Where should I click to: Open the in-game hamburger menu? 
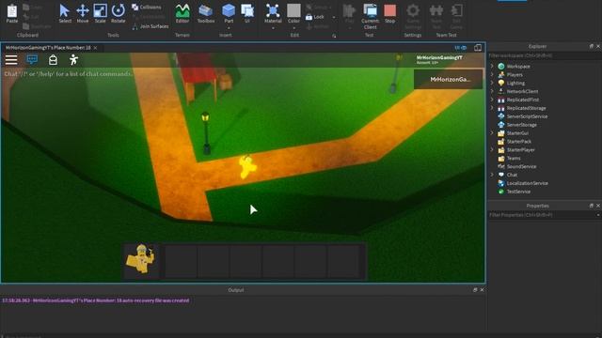click(x=11, y=60)
